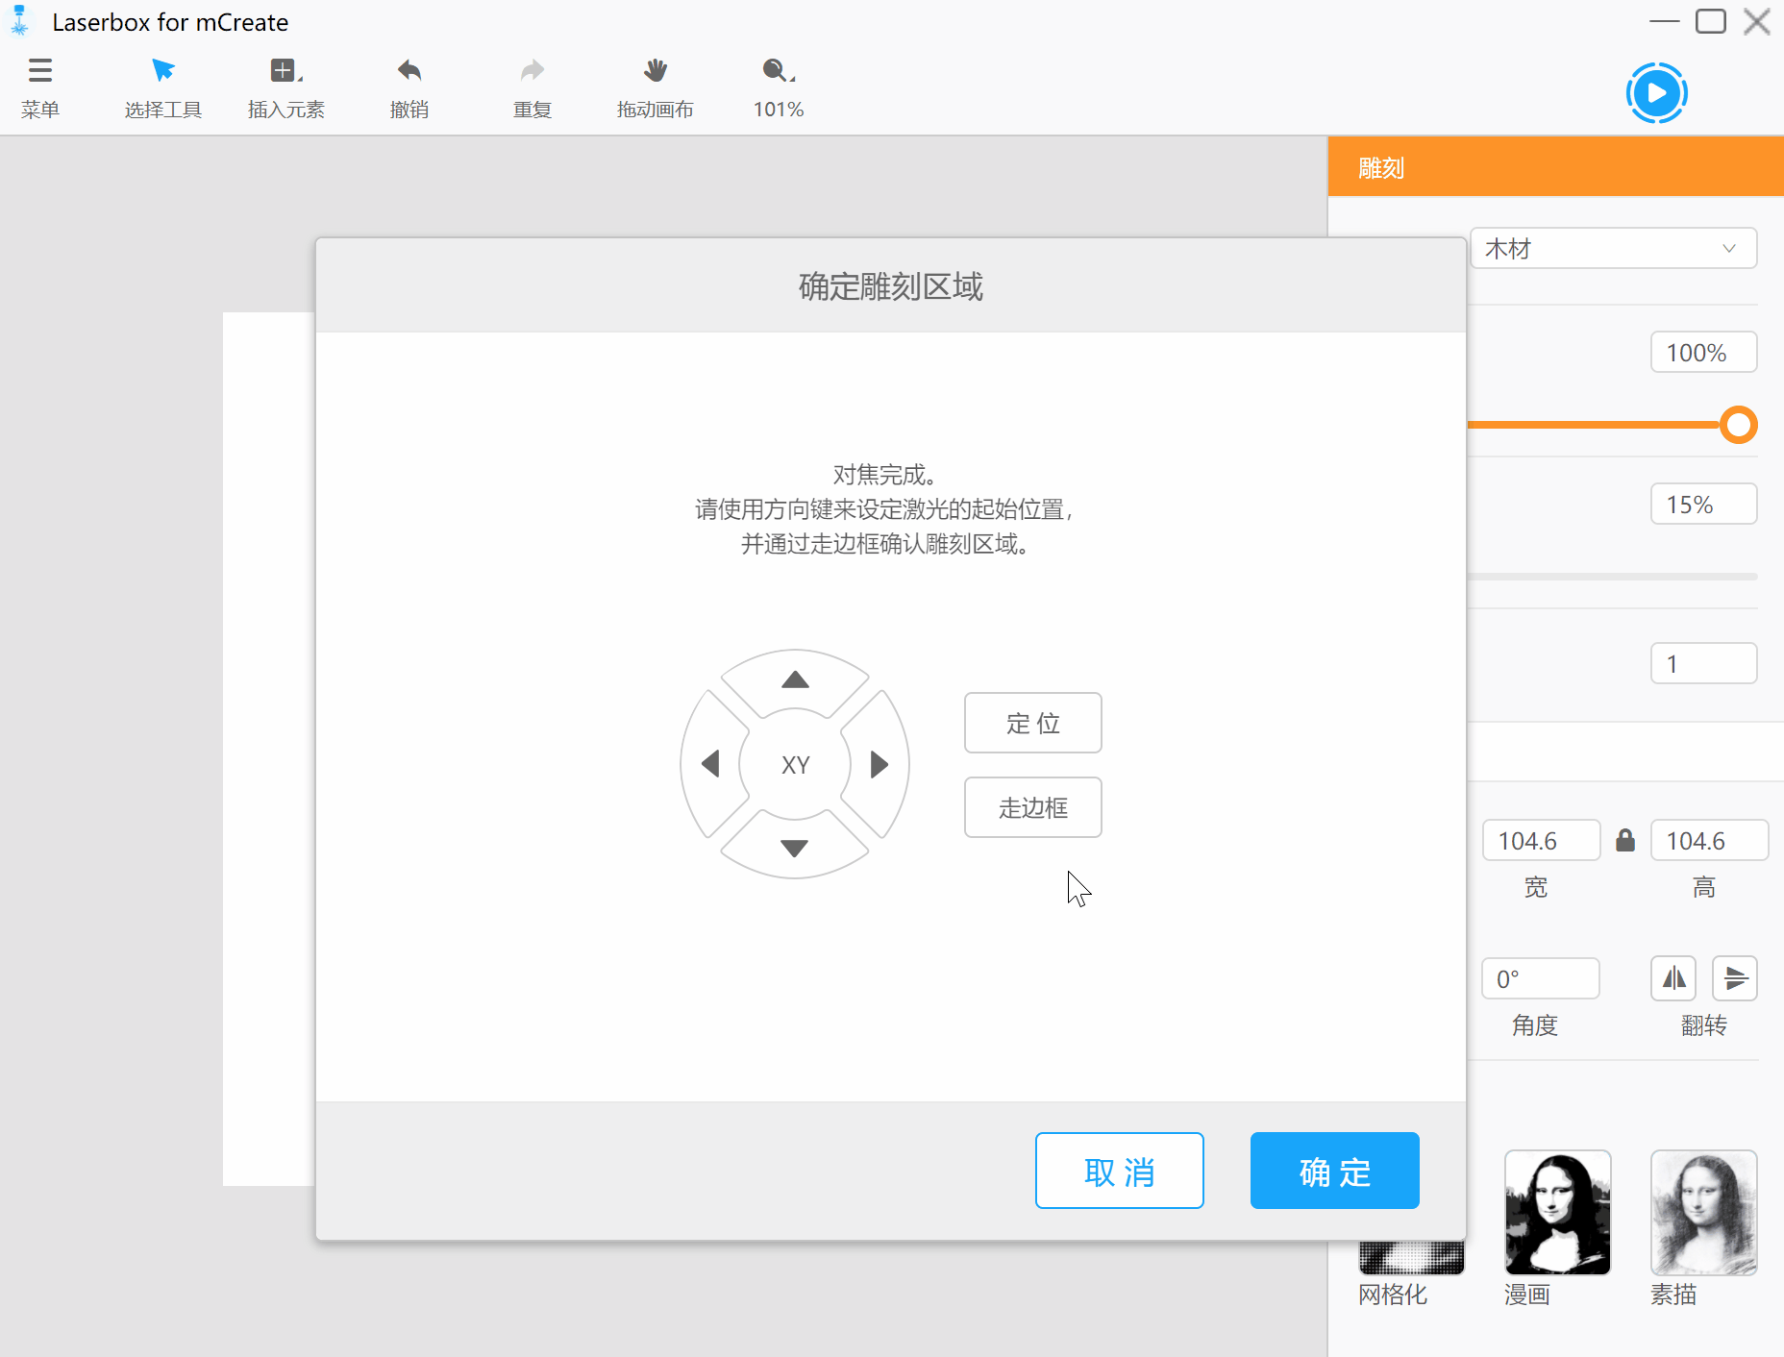
Task: Click the left arrow on the direction pad
Action: pos(712,763)
